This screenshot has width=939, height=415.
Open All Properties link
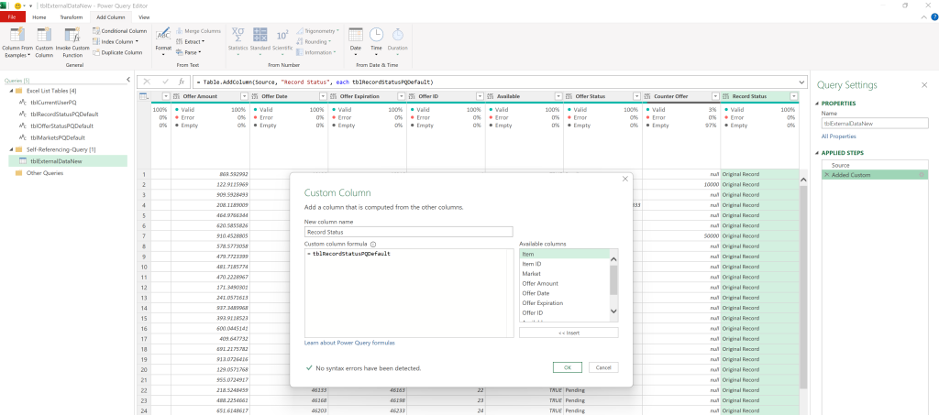[838, 137]
